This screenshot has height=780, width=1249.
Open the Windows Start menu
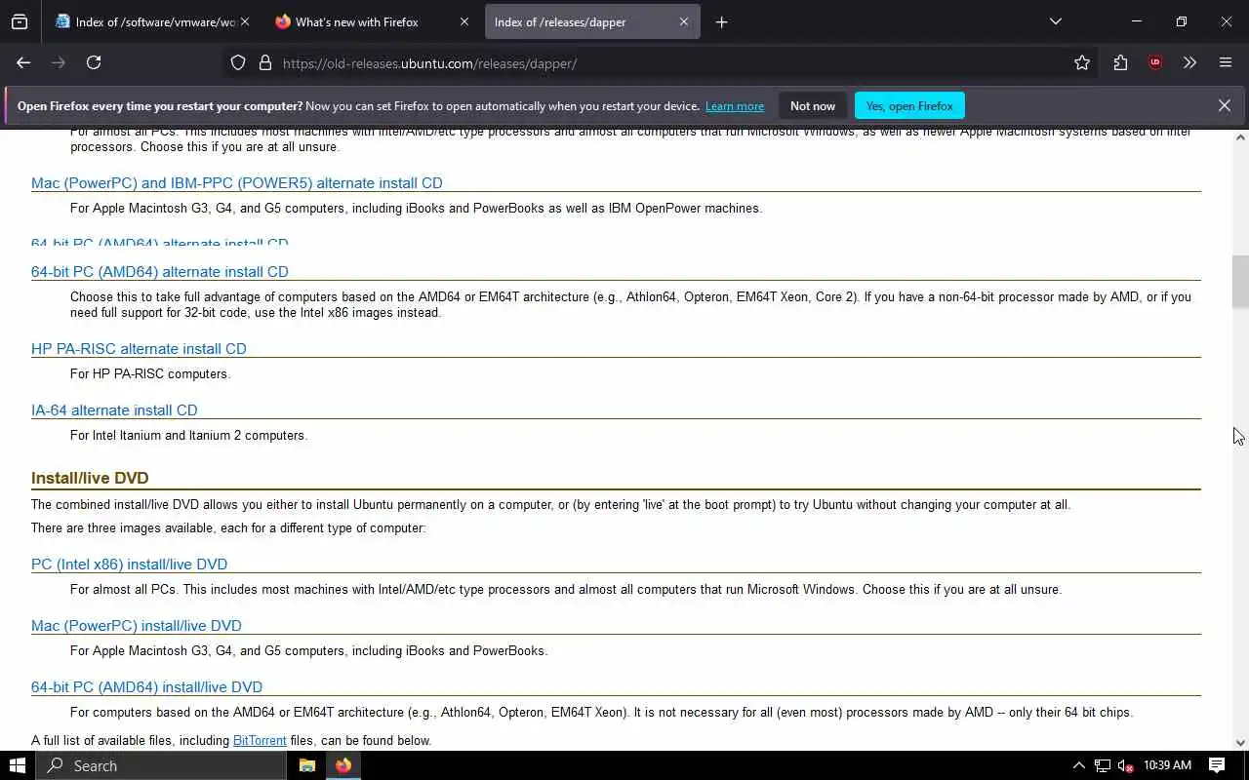(x=18, y=765)
